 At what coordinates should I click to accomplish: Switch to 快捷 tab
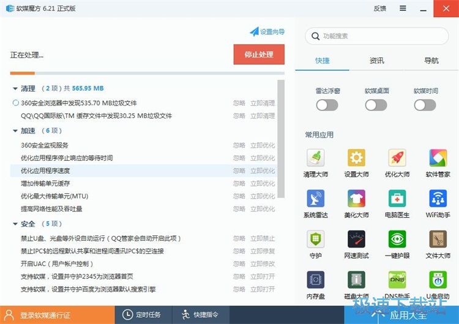(x=323, y=61)
